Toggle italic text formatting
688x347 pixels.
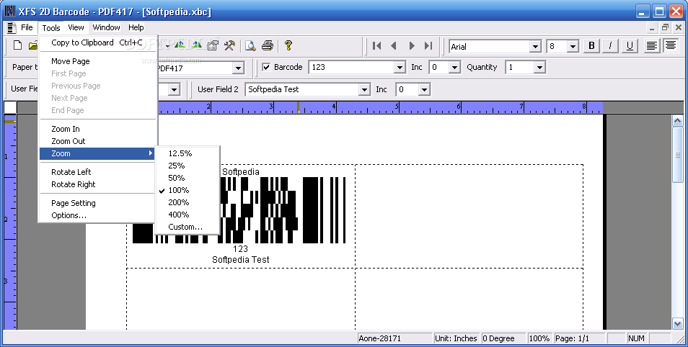(610, 45)
